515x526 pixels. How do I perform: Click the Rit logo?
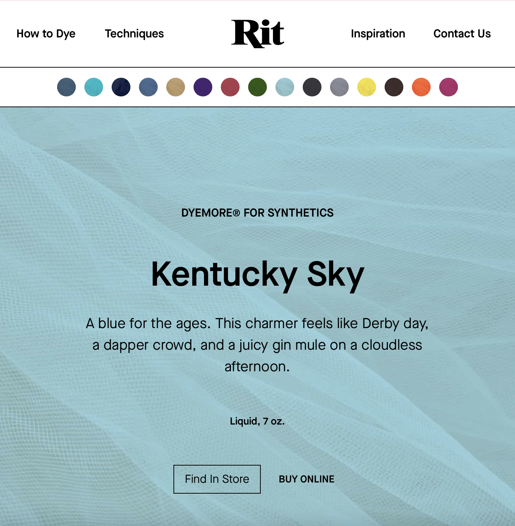[x=257, y=33]
